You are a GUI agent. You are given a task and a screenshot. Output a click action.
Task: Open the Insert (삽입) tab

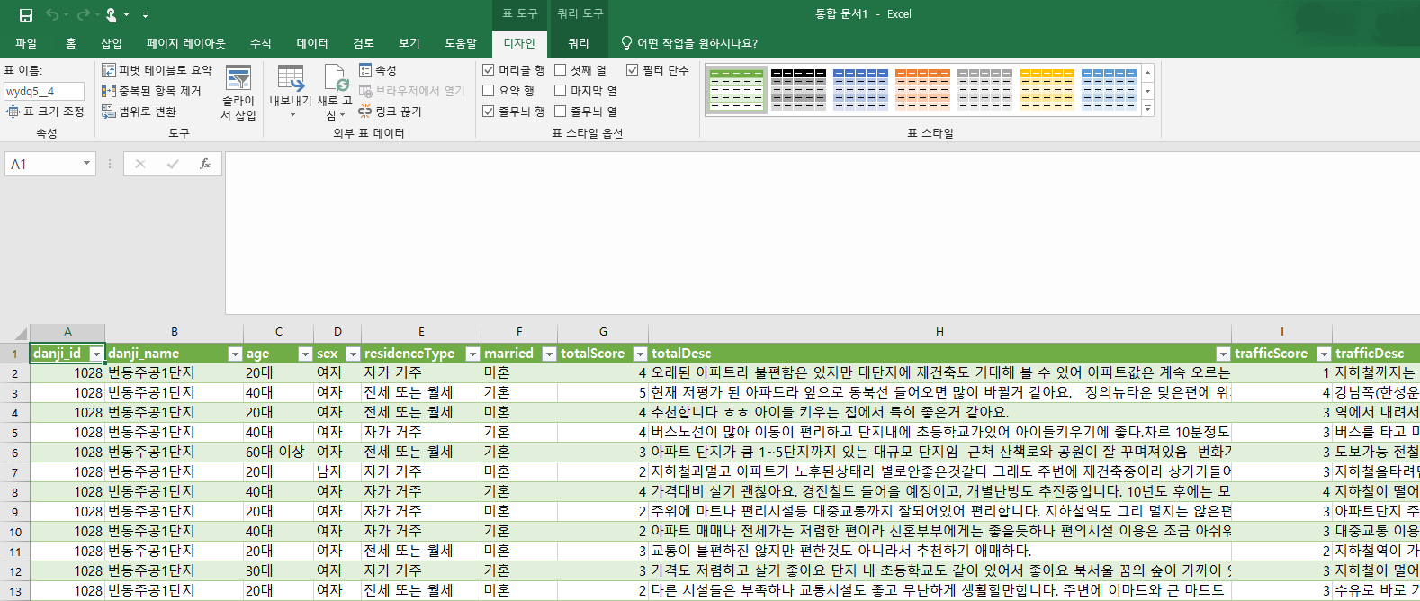pyautogui.click(x=112, y=43)
